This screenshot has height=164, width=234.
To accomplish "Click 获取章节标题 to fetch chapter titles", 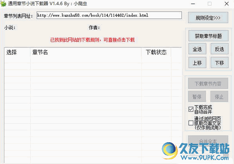I will pyautogui.click(x=208, y=36).
